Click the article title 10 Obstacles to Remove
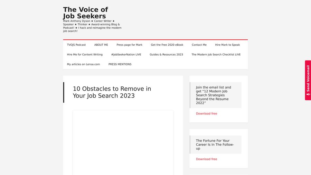311x175 pixels. click(x=112, y=92)
